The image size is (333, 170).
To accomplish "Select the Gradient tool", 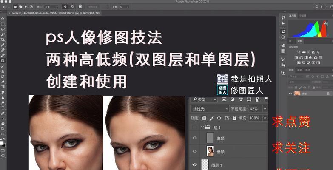I will click(x=3, y=87).
